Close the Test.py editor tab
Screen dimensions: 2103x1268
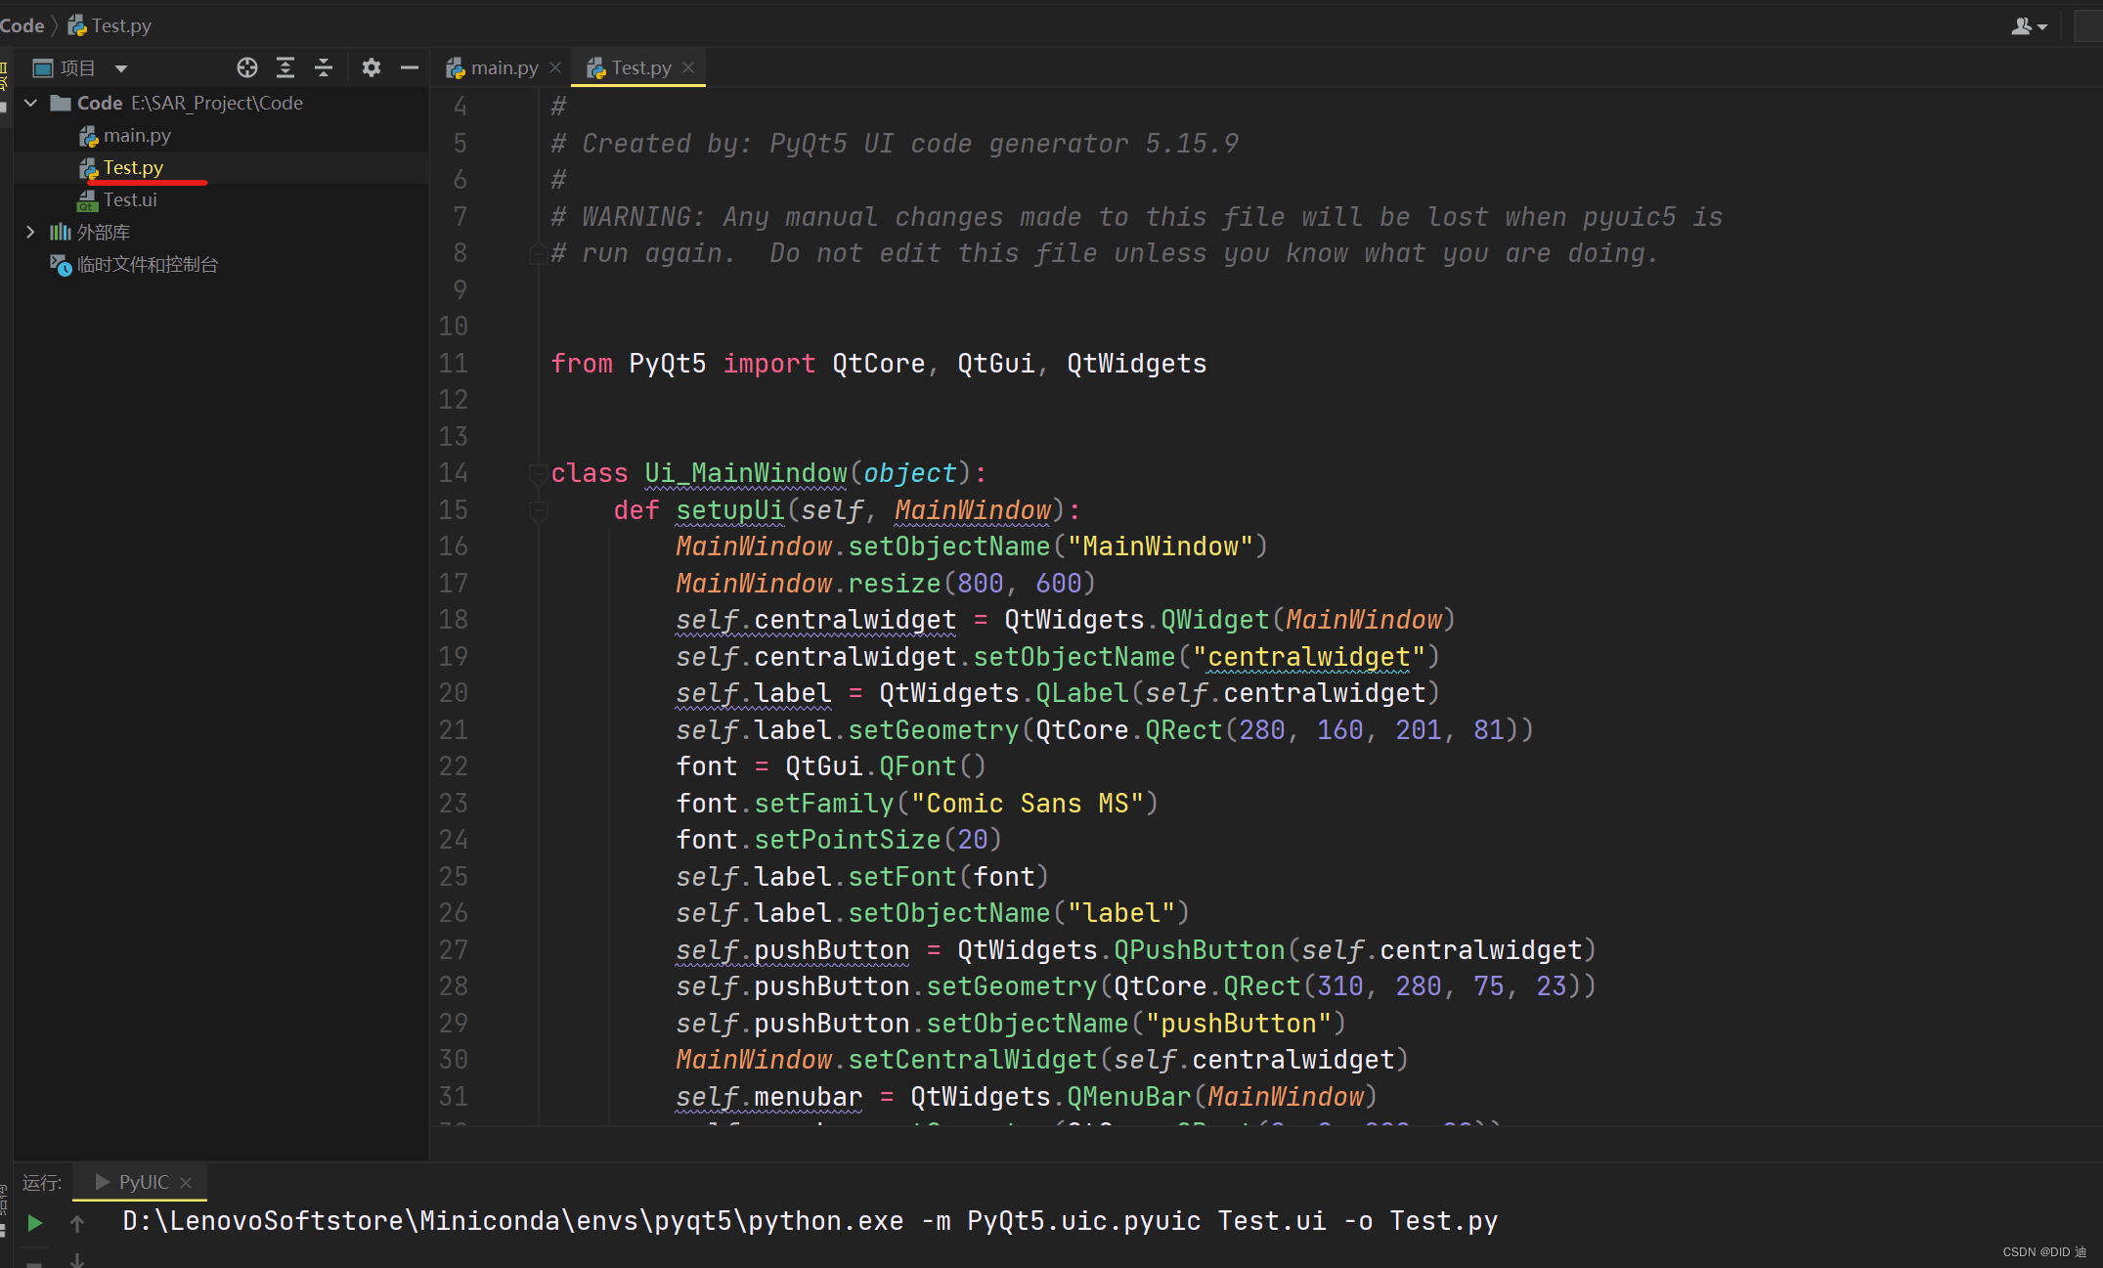tap(688, 67)
